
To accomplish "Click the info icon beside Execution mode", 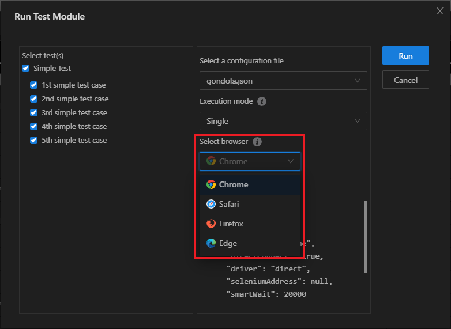I will (262, 101).
